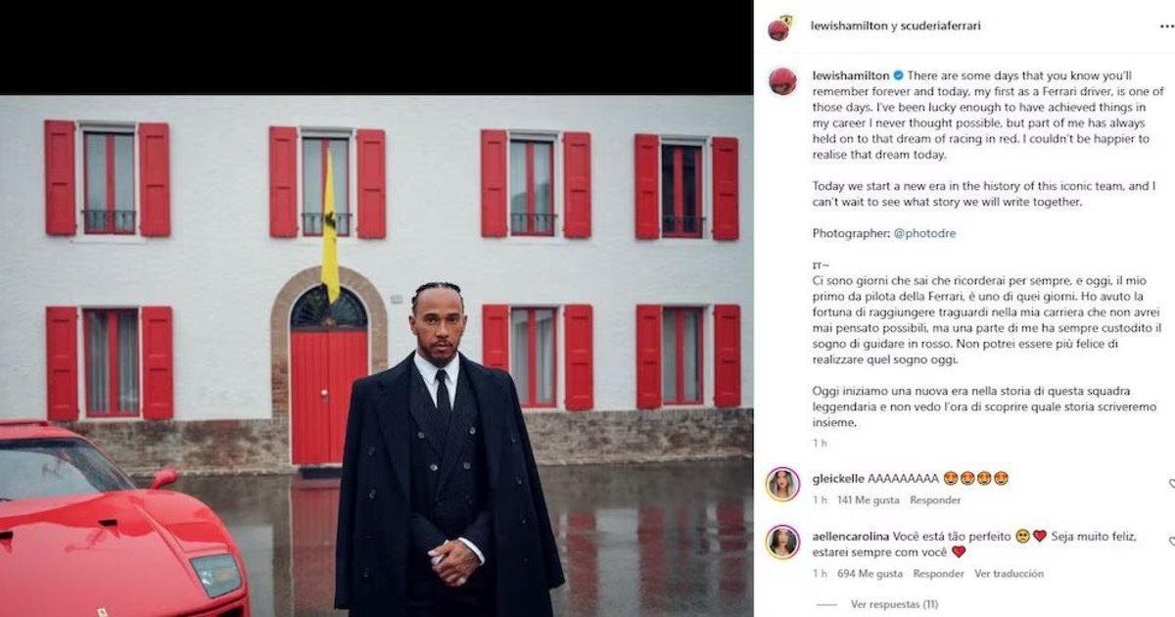Like gleickelle's comment with the heart icon
This screenshot has width=1175, height=617.
[1171, 484]
